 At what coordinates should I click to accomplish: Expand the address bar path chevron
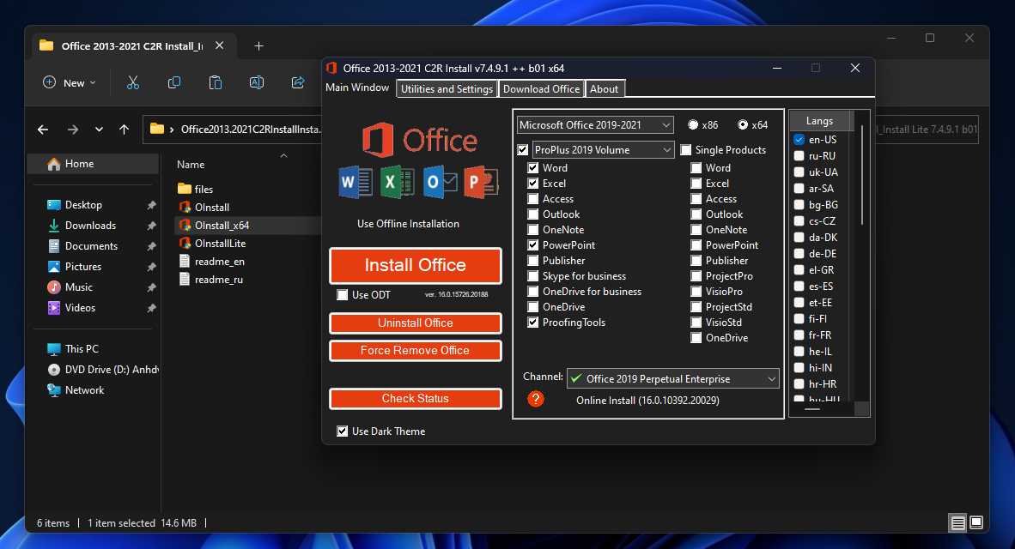coord(172,130)
